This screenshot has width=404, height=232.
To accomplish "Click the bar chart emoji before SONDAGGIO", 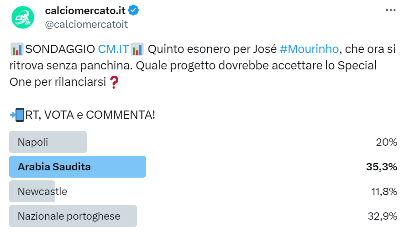I will (x=17, y=48).
